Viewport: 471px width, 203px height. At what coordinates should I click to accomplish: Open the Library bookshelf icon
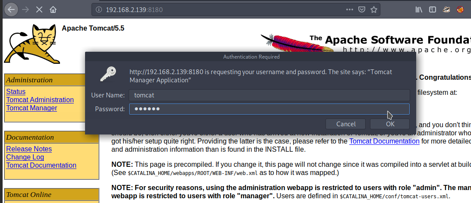coord(419,9)
